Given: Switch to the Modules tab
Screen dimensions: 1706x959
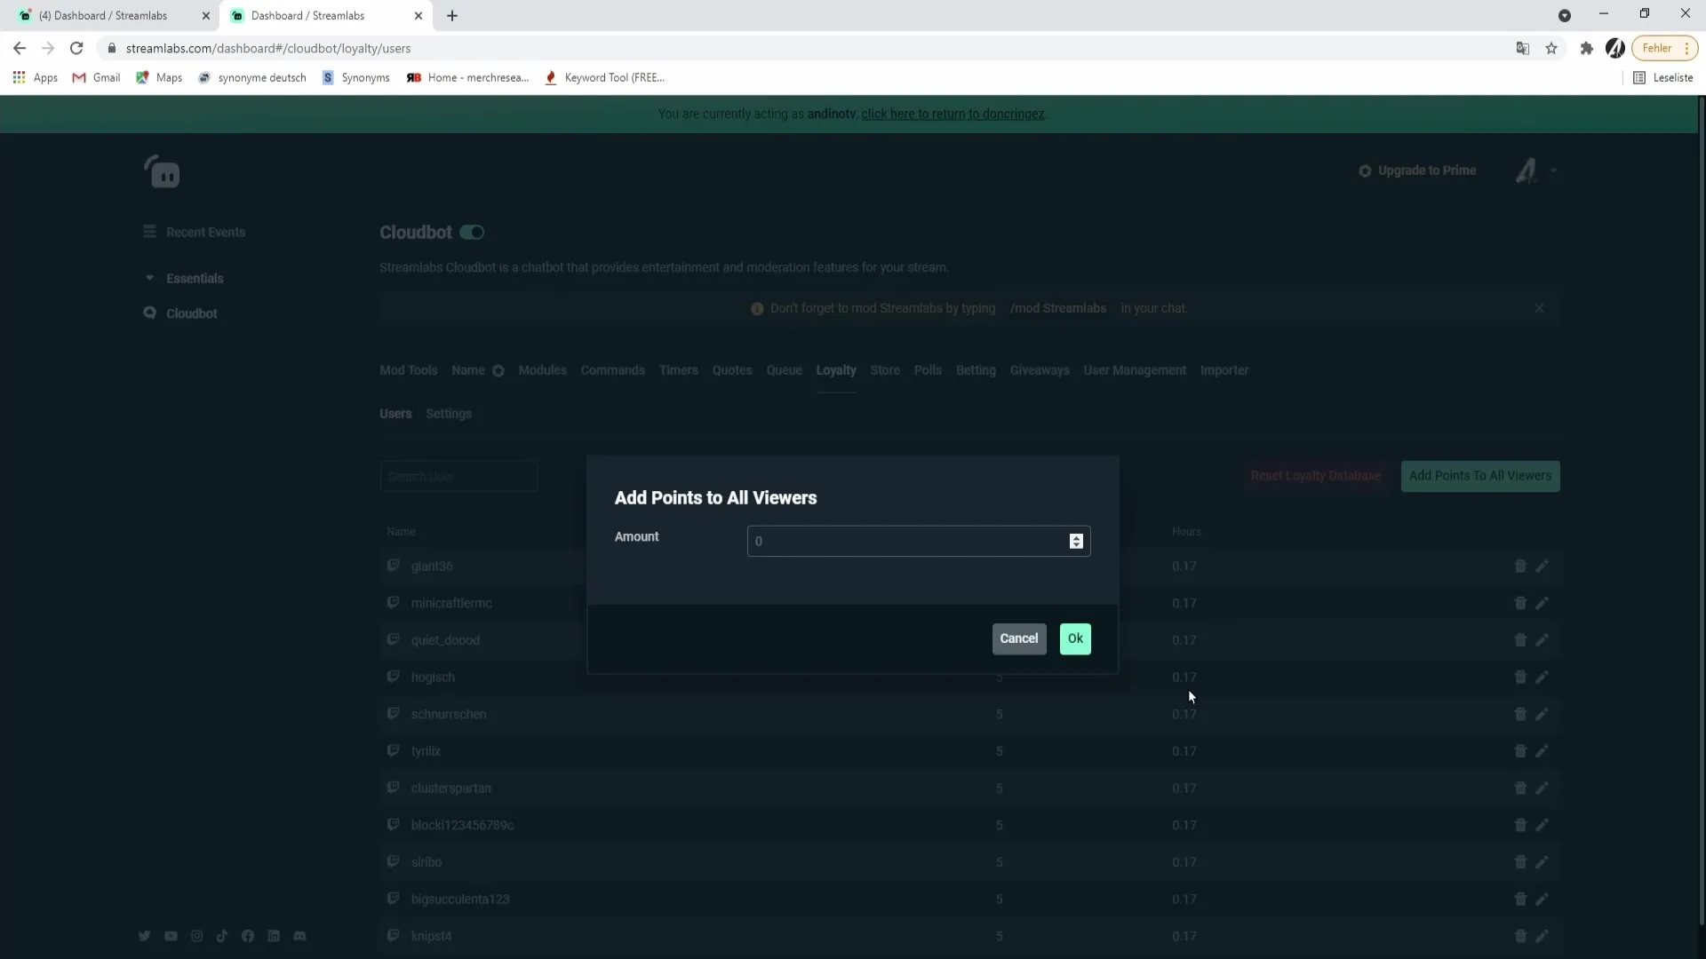Looking at the screenshot, I should (542, 370).
